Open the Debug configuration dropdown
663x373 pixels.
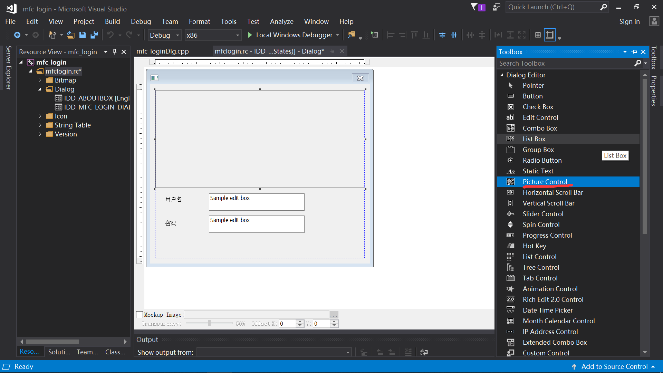(x=177, y=35)
